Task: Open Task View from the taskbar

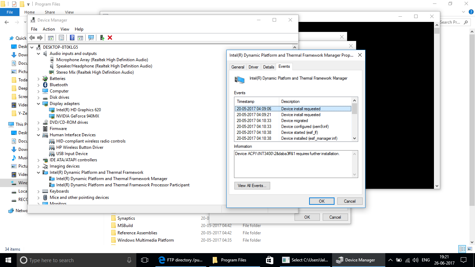Action: [145, 260]
